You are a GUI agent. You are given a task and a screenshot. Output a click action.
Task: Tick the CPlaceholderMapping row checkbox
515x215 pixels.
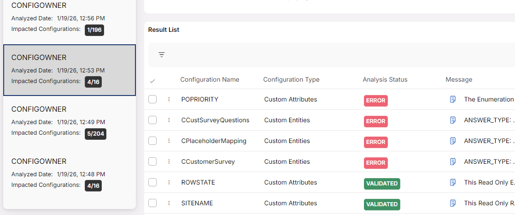152,141
